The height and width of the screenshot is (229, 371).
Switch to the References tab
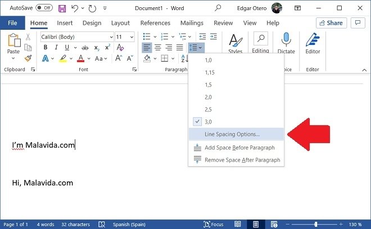tap(155, 23)
